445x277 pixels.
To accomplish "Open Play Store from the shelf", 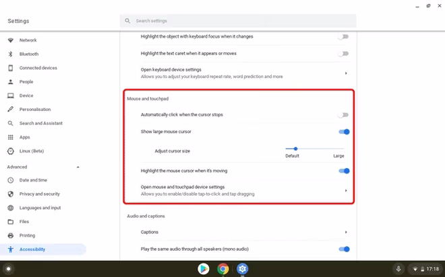I will point(204,269).
